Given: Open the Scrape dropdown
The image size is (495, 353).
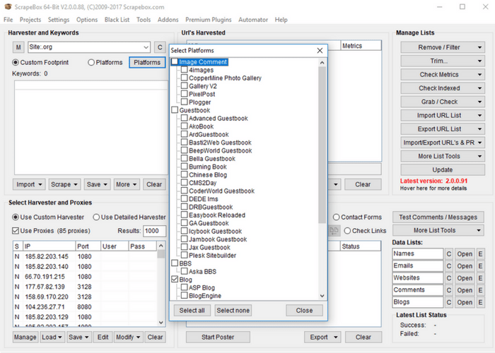Looking at the screenshot, I should (x=64, y=184).
